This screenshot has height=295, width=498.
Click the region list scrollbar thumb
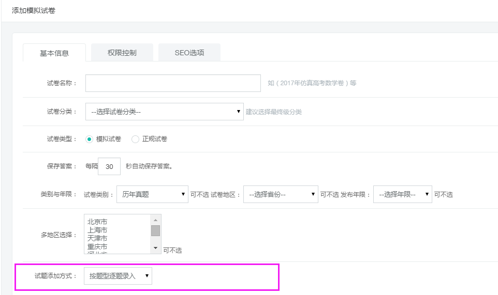(155, 230)
